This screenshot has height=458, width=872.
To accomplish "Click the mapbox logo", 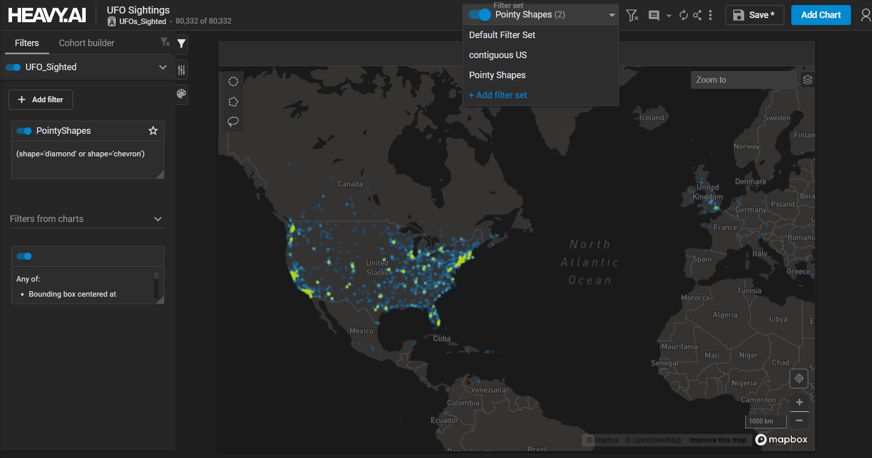I will (782, 439).
